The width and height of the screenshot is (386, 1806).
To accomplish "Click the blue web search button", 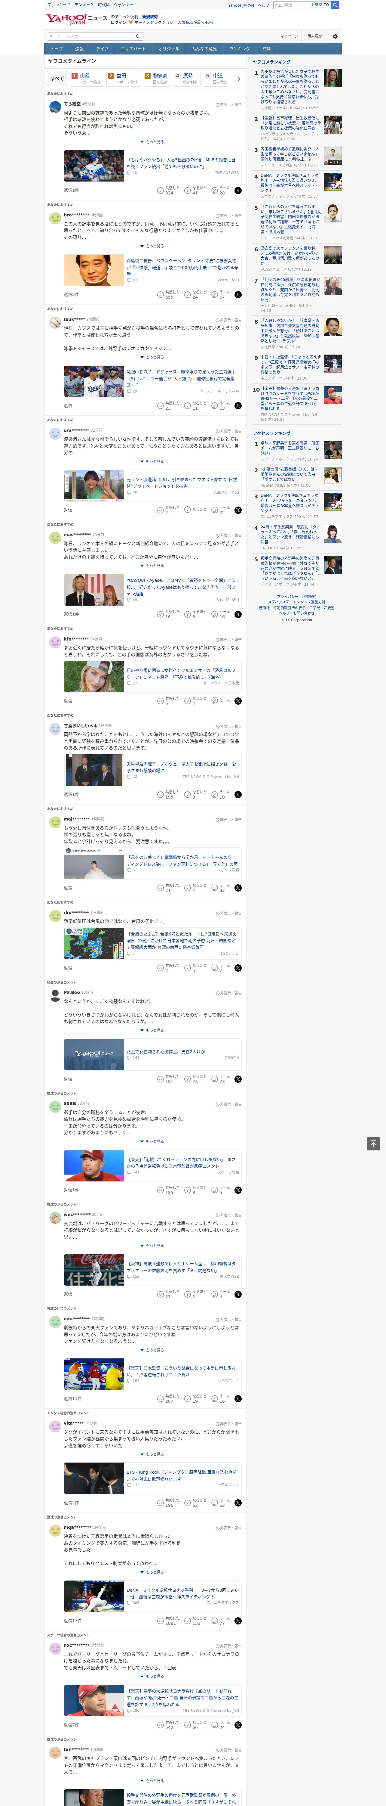I will click(x=335, y=5).
